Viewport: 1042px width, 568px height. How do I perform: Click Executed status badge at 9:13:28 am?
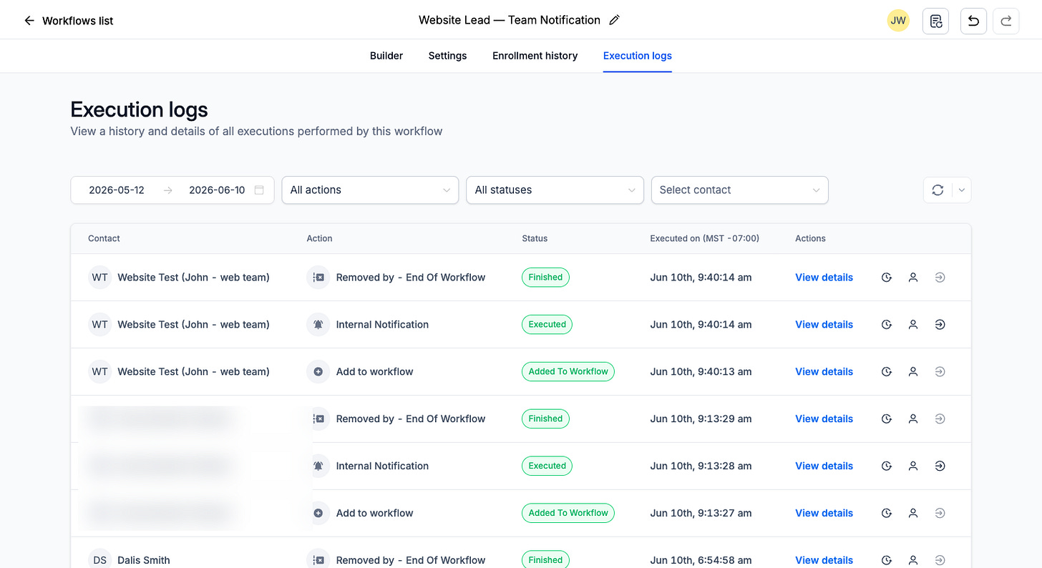[547, 466]
